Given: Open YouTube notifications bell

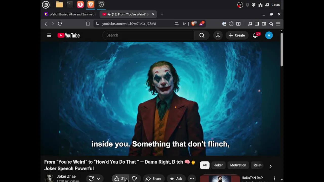Looking at the screenshot, I should (x=255, y=35).
